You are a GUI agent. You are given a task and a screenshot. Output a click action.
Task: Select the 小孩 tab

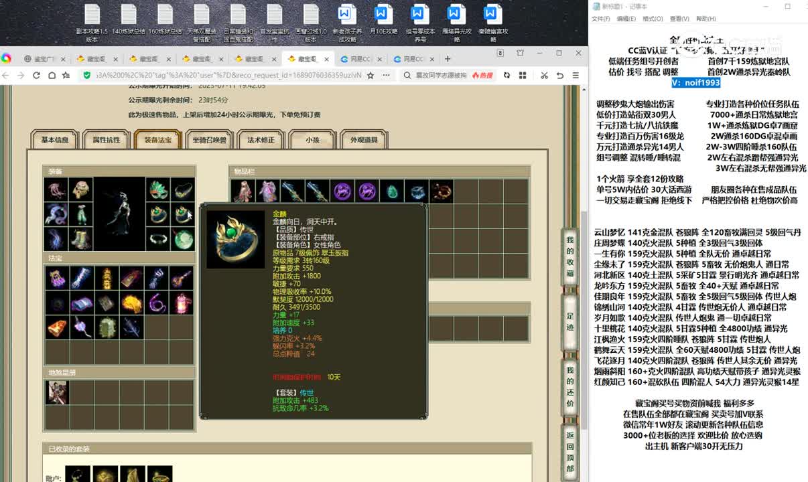[312, 140]
